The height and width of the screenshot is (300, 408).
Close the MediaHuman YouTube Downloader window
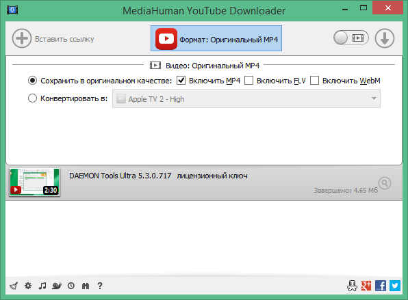388,8
